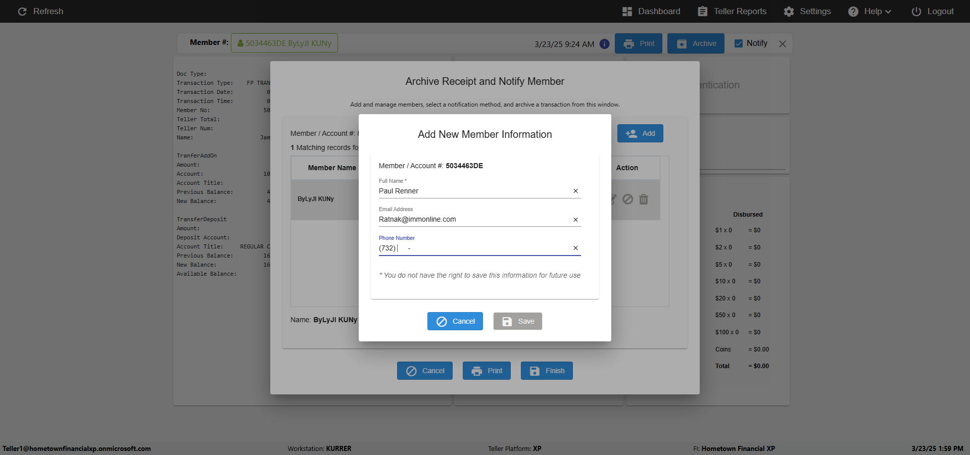Click the blue info icon beside timestamp
Image resolution: width=970 pixels, height=455 pixels.
point(604,44)
